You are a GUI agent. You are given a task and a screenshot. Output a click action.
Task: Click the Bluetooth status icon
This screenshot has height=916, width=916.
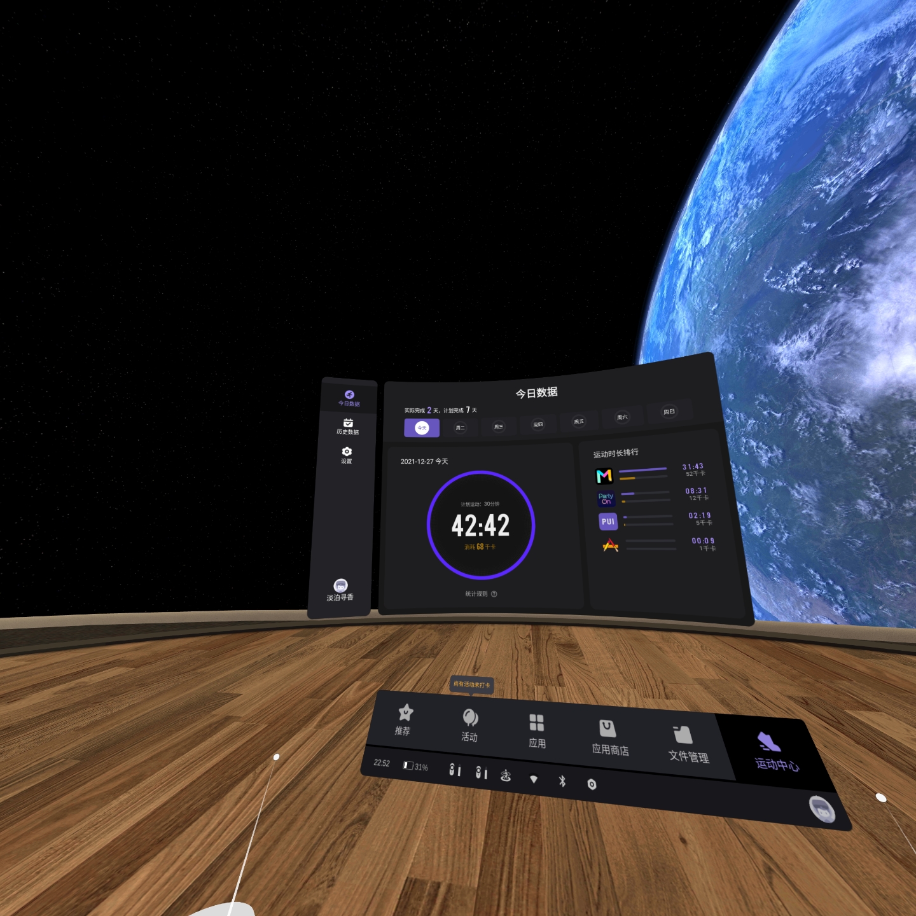[562, 781]
